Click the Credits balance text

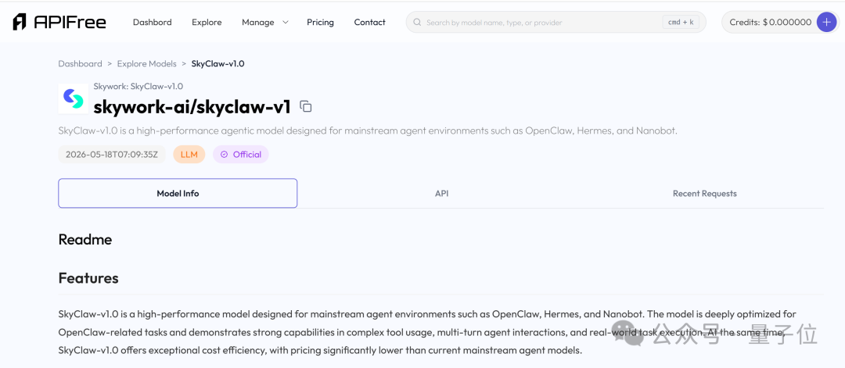click(x=770, y=22)
